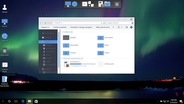Open the Music folder icon
Screen dimensions: 184x104
101,45
